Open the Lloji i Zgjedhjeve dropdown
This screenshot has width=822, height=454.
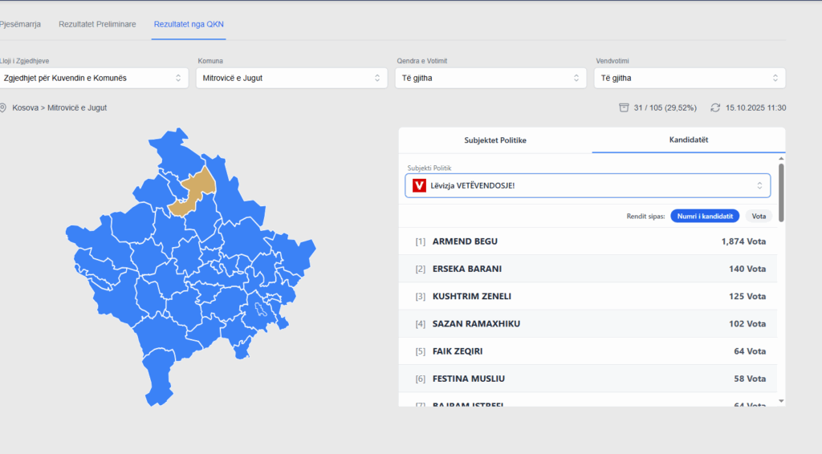click(94, 78)
